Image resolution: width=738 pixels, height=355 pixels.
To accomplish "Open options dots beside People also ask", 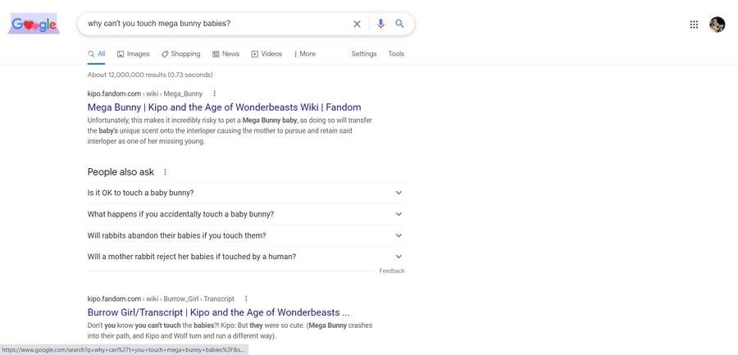I will coord(165,172).
